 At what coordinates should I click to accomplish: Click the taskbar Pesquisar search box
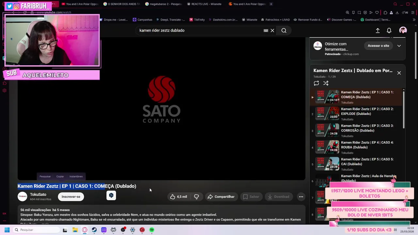[x=36, y=230]
